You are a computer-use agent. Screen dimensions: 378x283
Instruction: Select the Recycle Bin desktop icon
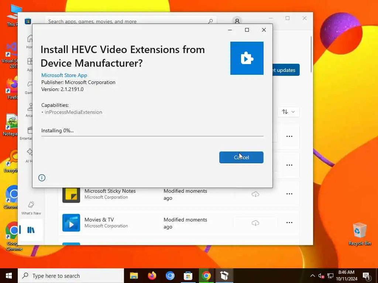click(x=360, y=234)
